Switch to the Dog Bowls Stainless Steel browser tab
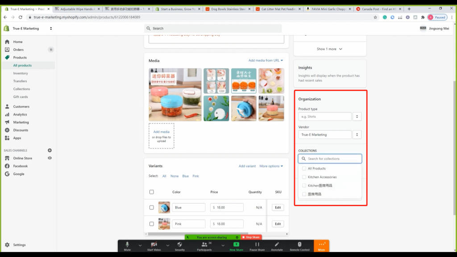The width and height of the screenshot is (457, 257). pyautogui.click(x=227, y=8)
